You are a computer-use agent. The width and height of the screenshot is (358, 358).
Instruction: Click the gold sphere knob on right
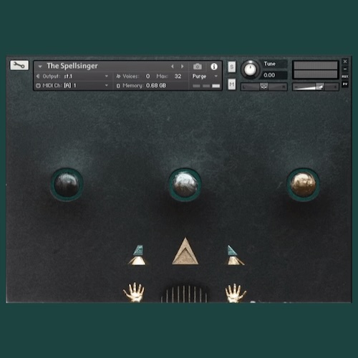click(304, 185)
